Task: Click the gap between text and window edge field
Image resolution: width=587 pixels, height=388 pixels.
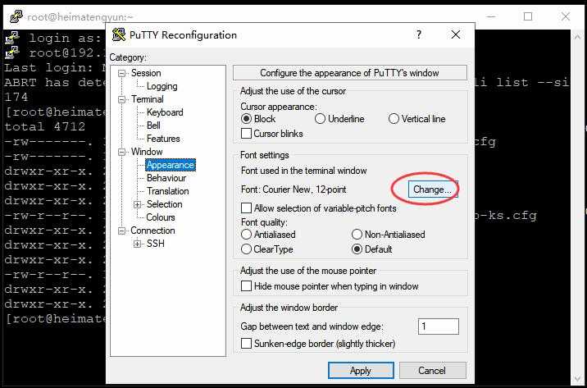Action: pyautogui.click(x=436, y=326)
